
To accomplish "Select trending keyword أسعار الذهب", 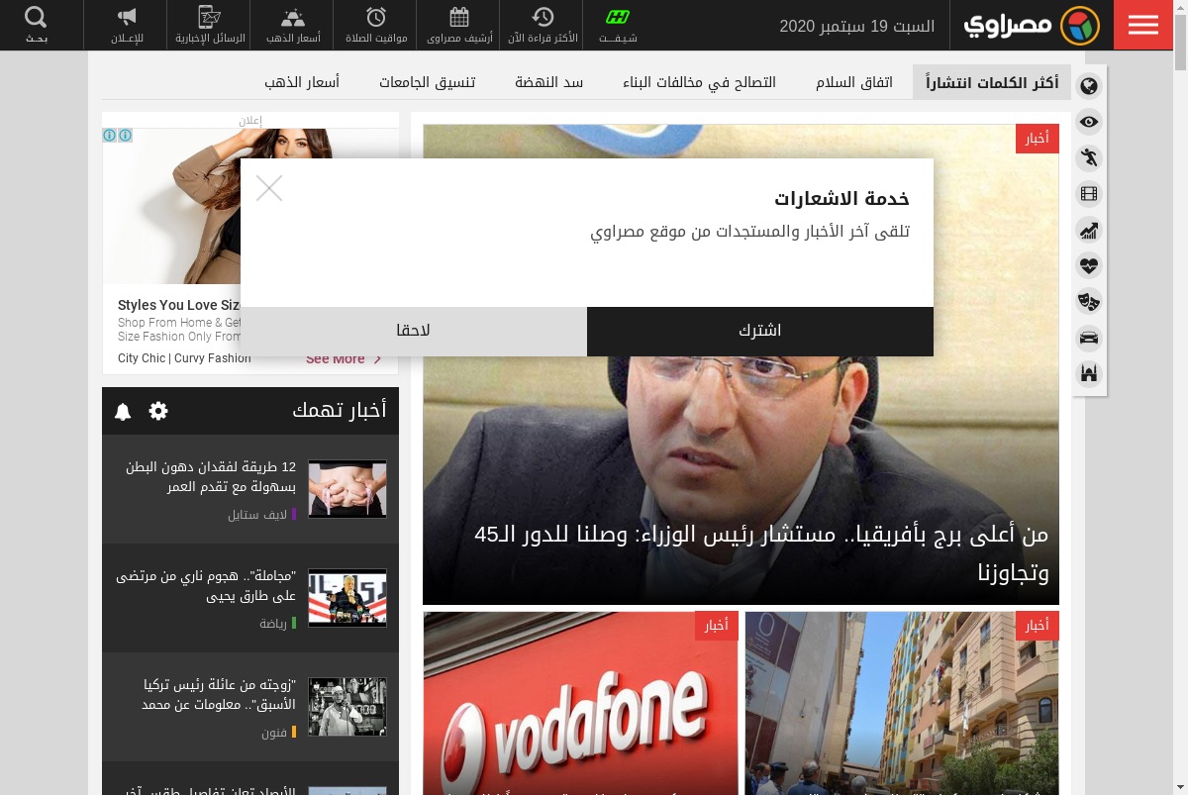I will pos(302,82).
